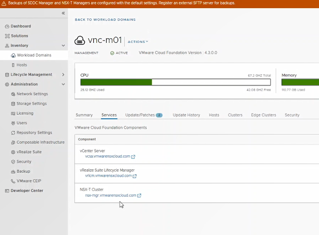Viewport: 319px width, 235px height.
Task: Click the Repository Settings refresh icon
Action: point(13,133)
